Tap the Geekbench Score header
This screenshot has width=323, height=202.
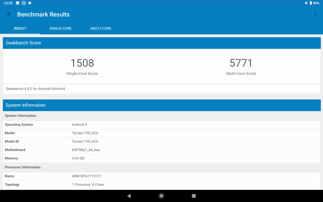(x=162, y=43)
